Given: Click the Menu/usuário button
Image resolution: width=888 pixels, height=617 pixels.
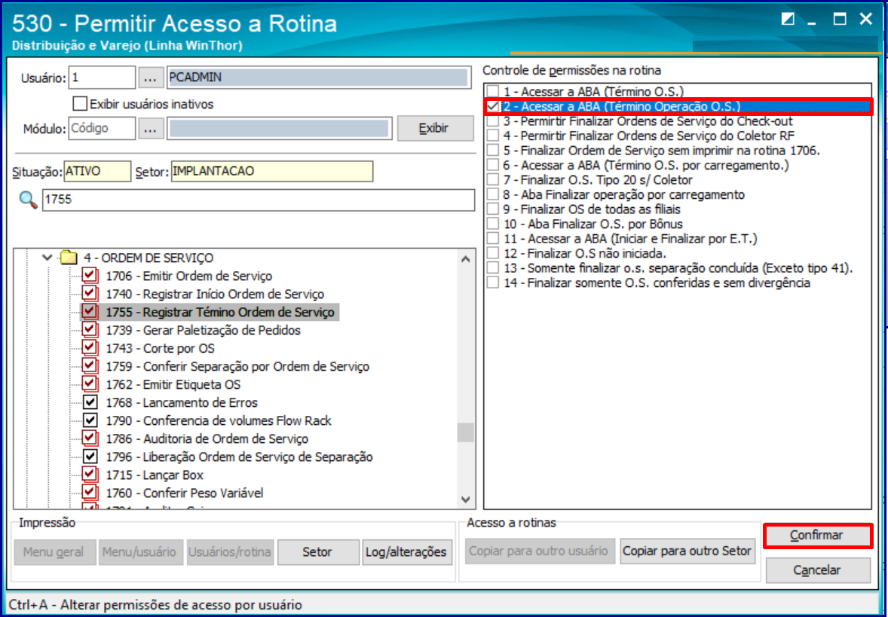Looking at the screenshot, I should pyautogui.click(x=140, y=552).
